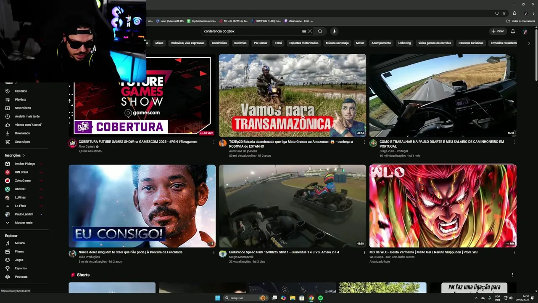
Task: Open Podcasts in Explorar
Action: pyautogui.click(x=21, y=276)
